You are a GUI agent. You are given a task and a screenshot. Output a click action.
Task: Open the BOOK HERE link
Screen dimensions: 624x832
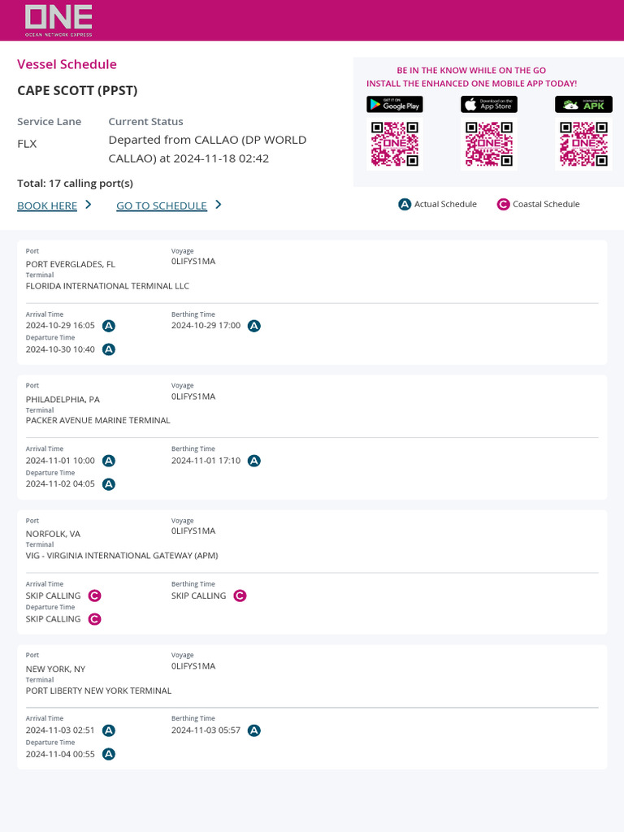(x=47, y=206)
